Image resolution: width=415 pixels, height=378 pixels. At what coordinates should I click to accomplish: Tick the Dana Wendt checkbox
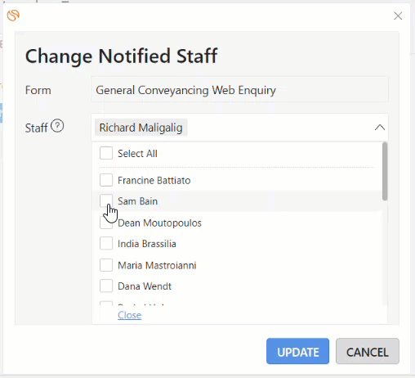click(106, 286)
